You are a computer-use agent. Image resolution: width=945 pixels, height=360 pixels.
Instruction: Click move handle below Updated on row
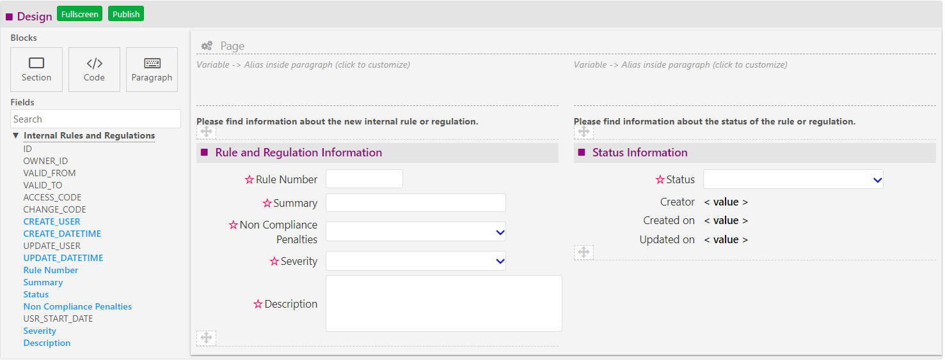pos(584,253)
